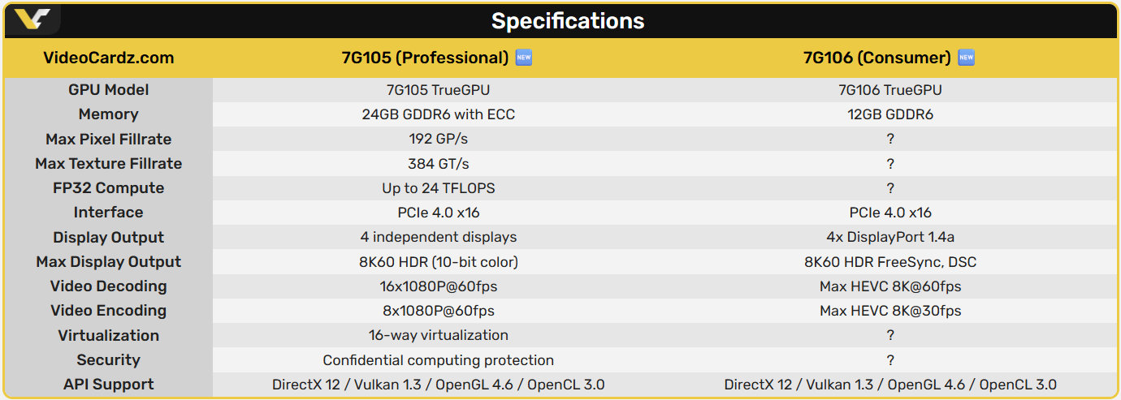Select the Interface row label
Viewport: 1121px width, 400px height.
(108, 213)
